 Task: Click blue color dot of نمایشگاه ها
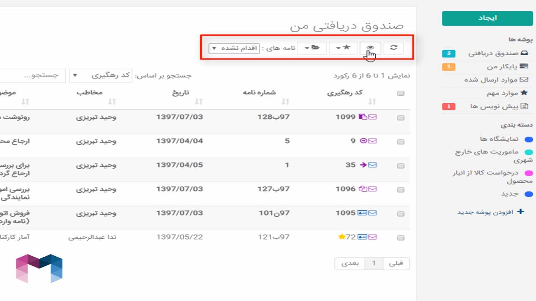529,140
